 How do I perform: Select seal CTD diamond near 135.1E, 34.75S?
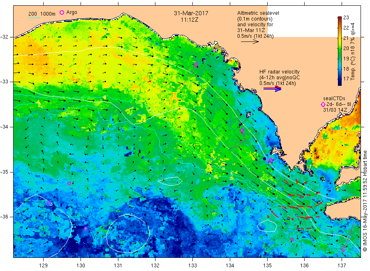pyautogui.click(x=271, y=160)
